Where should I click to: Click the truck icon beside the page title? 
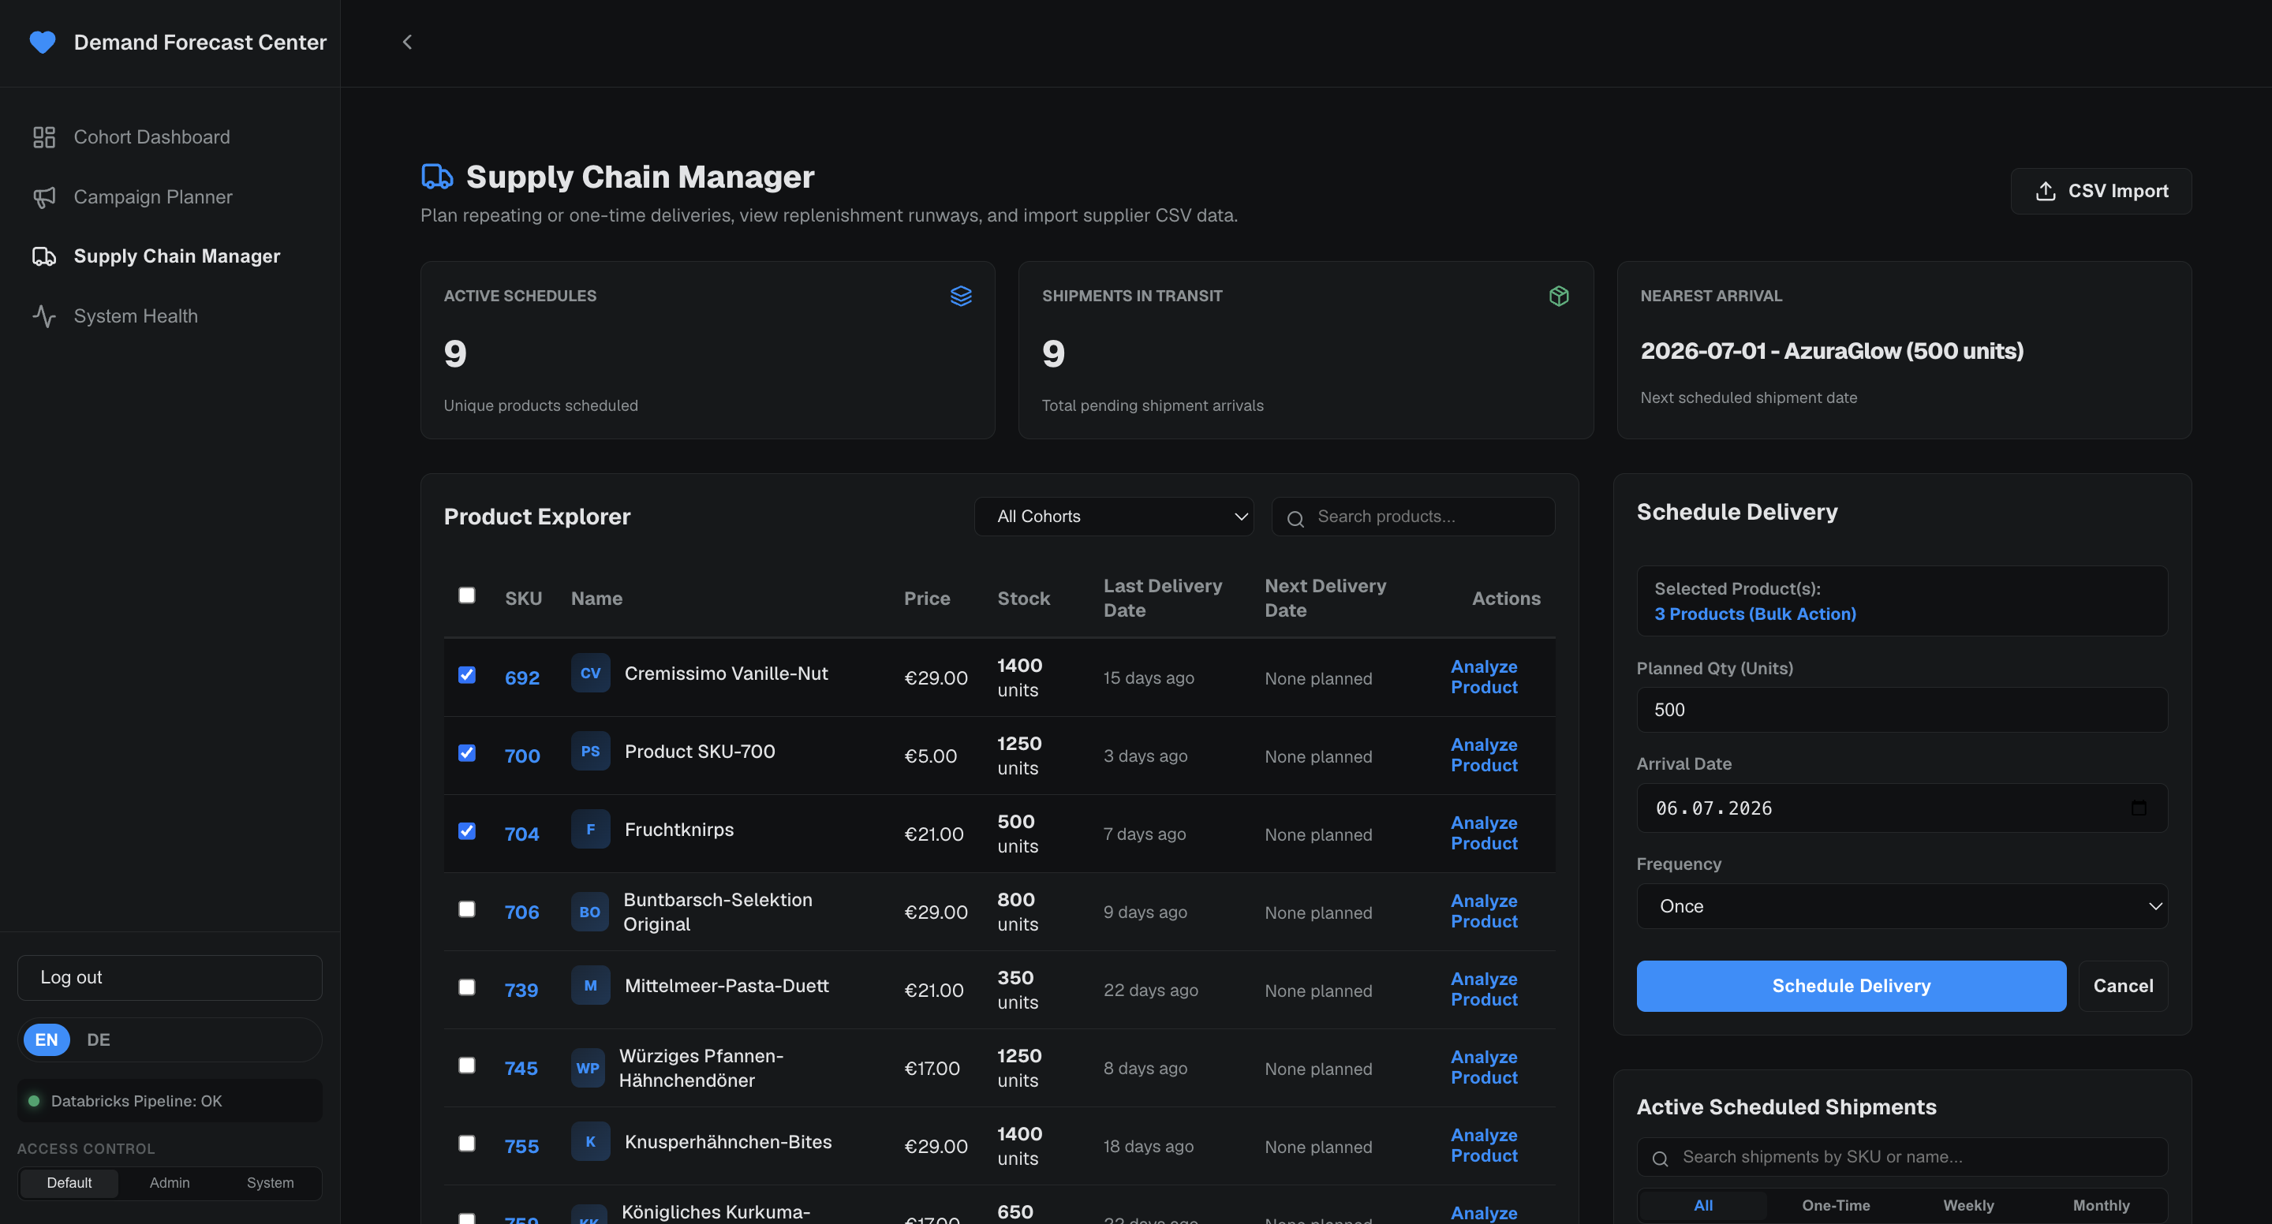click(x=436, y=177)
